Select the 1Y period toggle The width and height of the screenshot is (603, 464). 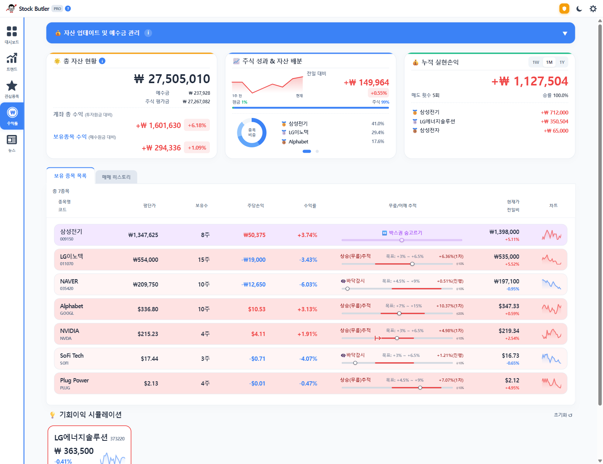[x=562, y=62]
